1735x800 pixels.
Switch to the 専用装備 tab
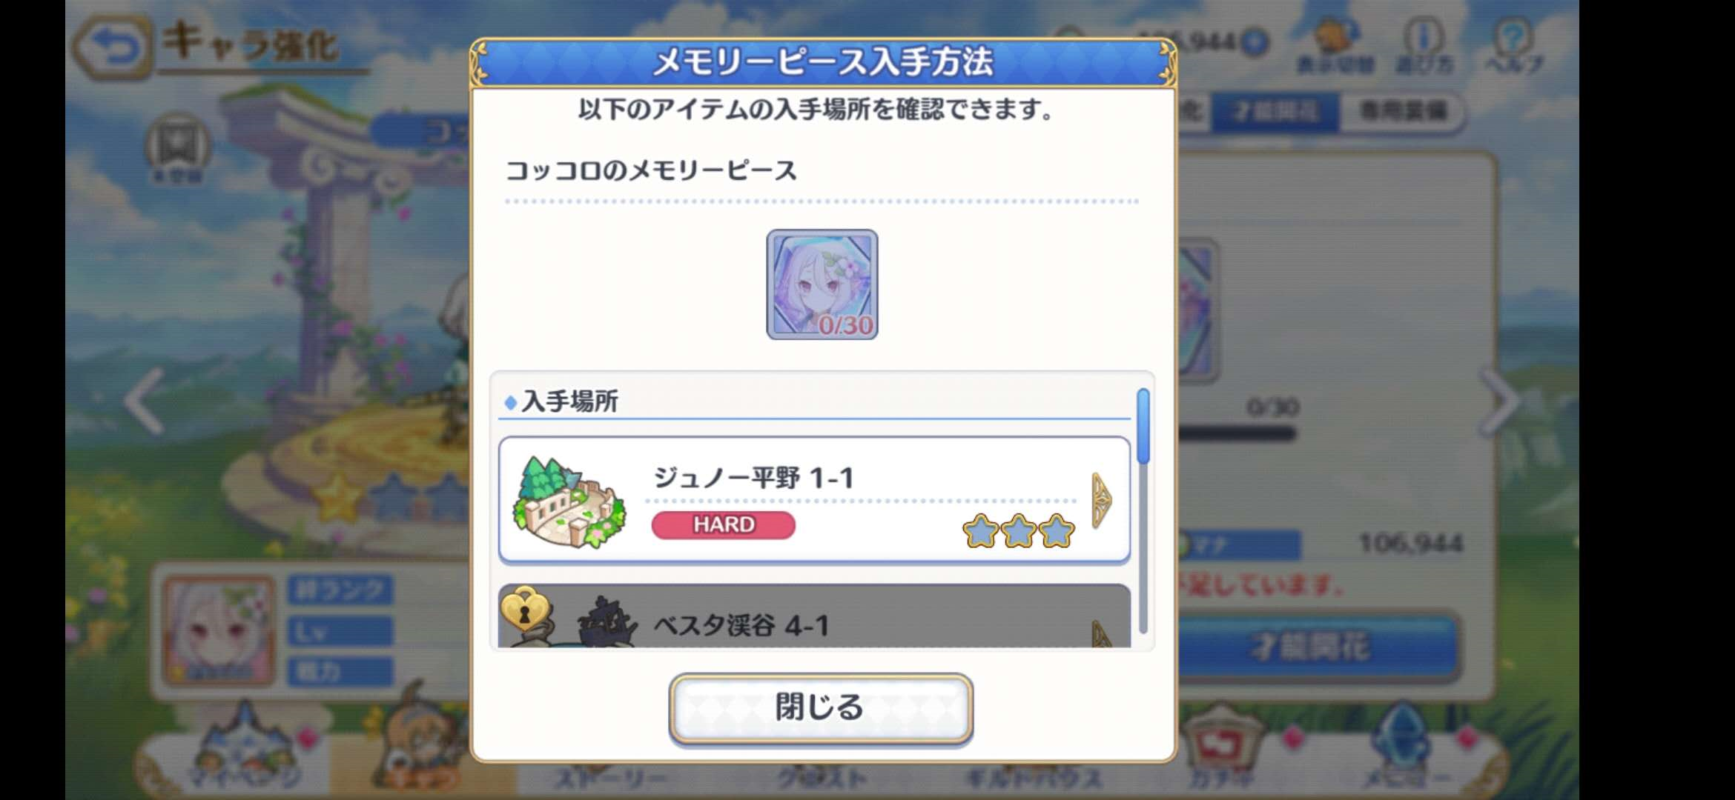[1402, 112]
